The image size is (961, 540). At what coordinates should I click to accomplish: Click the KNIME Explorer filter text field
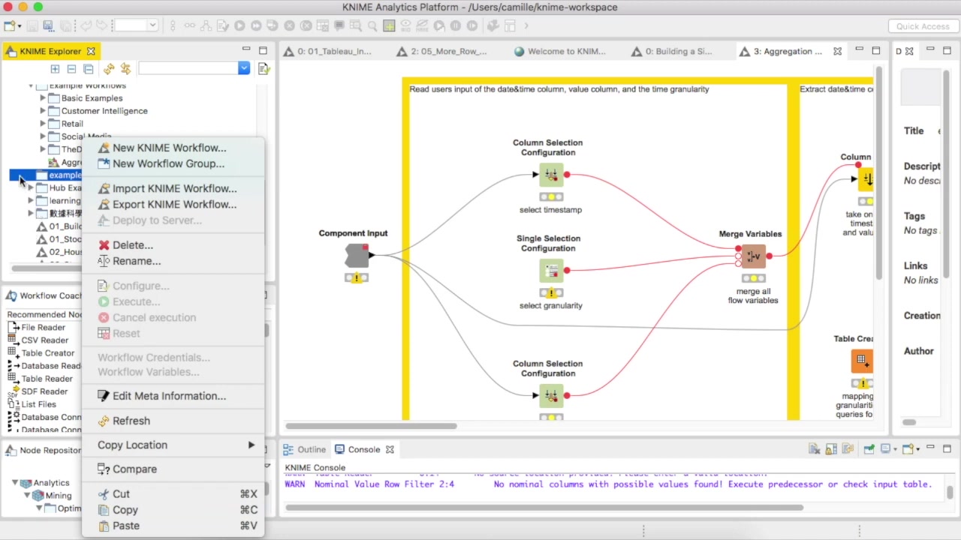point(188,68)
